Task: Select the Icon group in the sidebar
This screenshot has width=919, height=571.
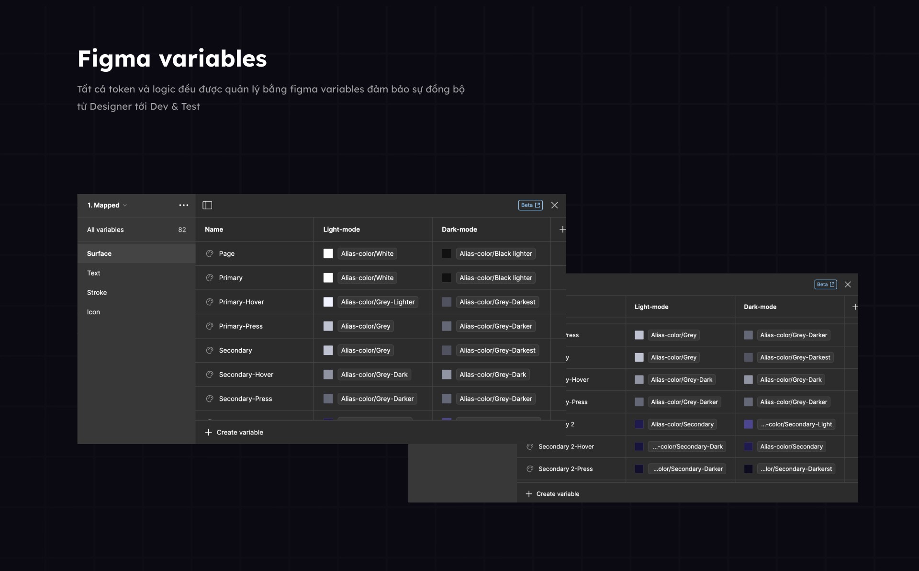Action: point(136,312)
